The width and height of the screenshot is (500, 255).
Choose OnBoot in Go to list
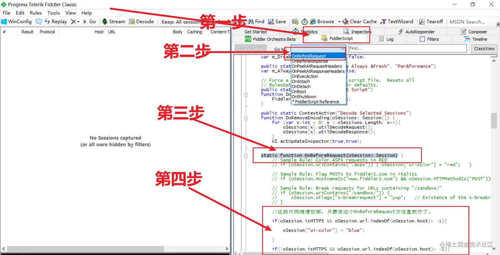tap(318, 91)
